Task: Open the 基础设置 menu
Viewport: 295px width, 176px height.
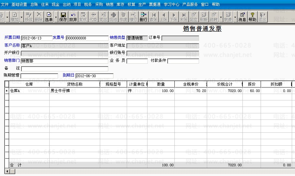Action: click(19, 4)
